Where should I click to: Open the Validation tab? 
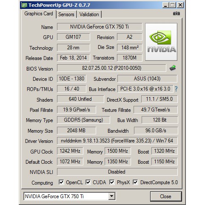89,14
